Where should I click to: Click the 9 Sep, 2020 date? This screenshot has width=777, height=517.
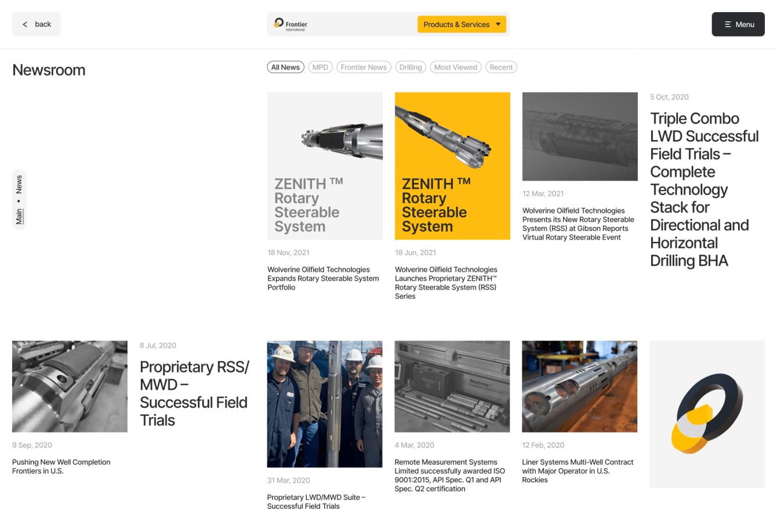[x=32, y=445]
